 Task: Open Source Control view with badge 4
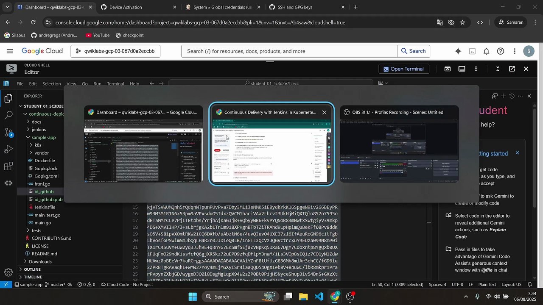click(8, 133)
